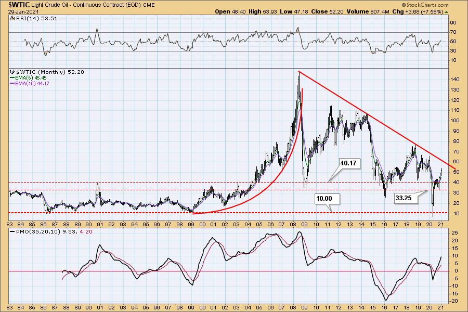Viewport: 468px width, 312px height.
Task: Click the red 4.20 PMO signal value
Action: tap(86, 231)
